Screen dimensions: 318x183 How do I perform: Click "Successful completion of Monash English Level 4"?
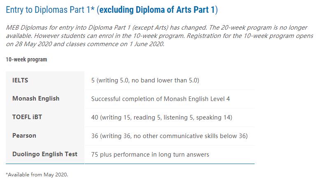(161, 99)
